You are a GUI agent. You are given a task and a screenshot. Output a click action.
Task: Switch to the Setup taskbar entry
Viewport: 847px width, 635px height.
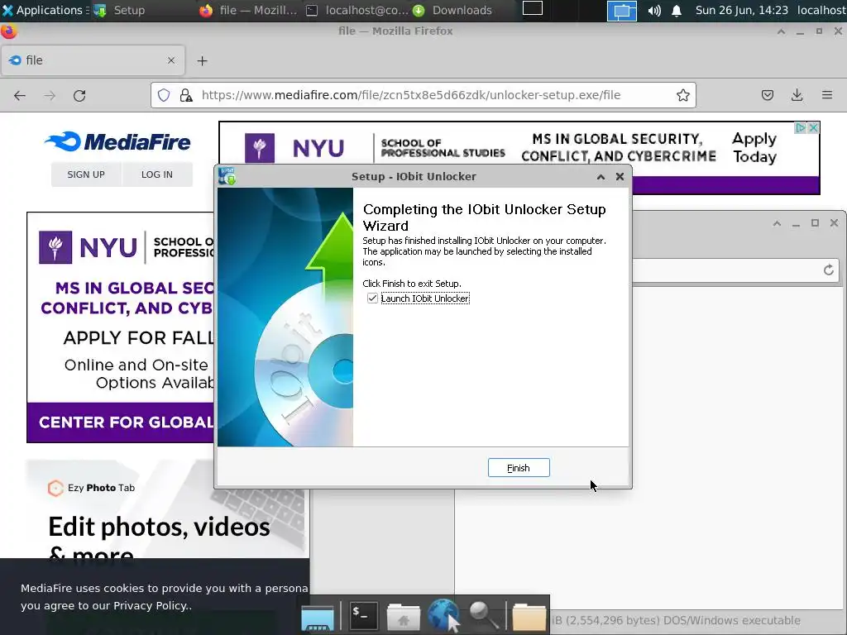[x=119, y=10]
